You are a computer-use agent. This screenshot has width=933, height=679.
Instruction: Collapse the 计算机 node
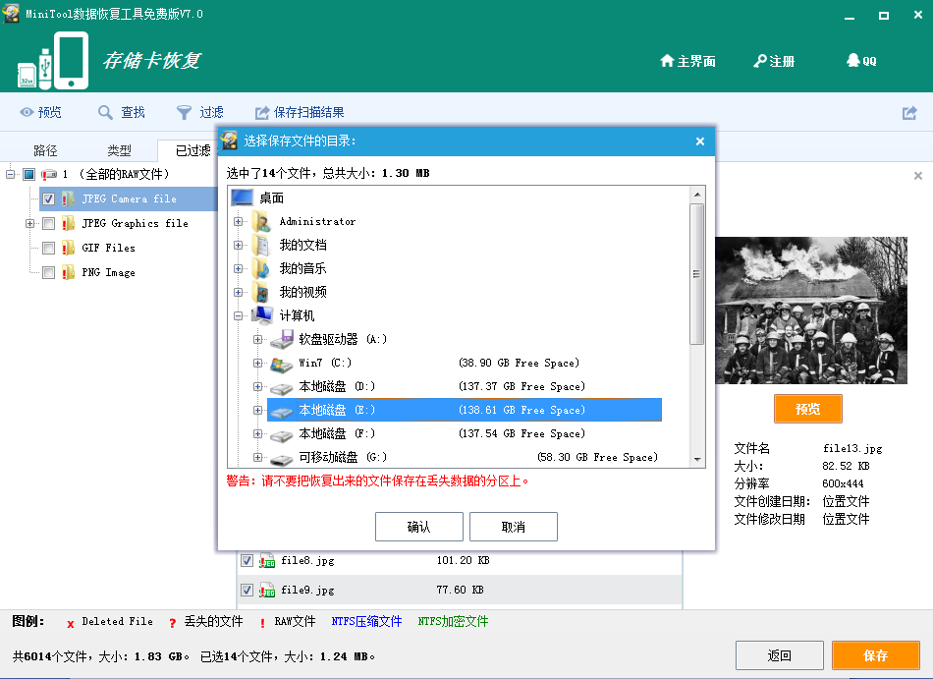(239, 316)
